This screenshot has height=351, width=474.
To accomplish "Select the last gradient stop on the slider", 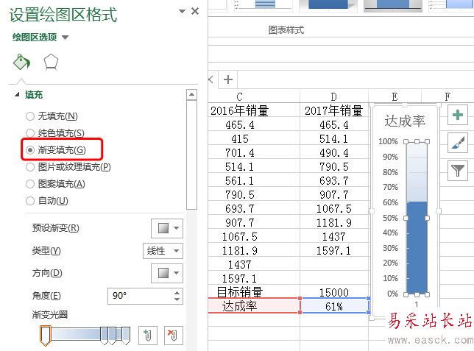I will 126,336.
